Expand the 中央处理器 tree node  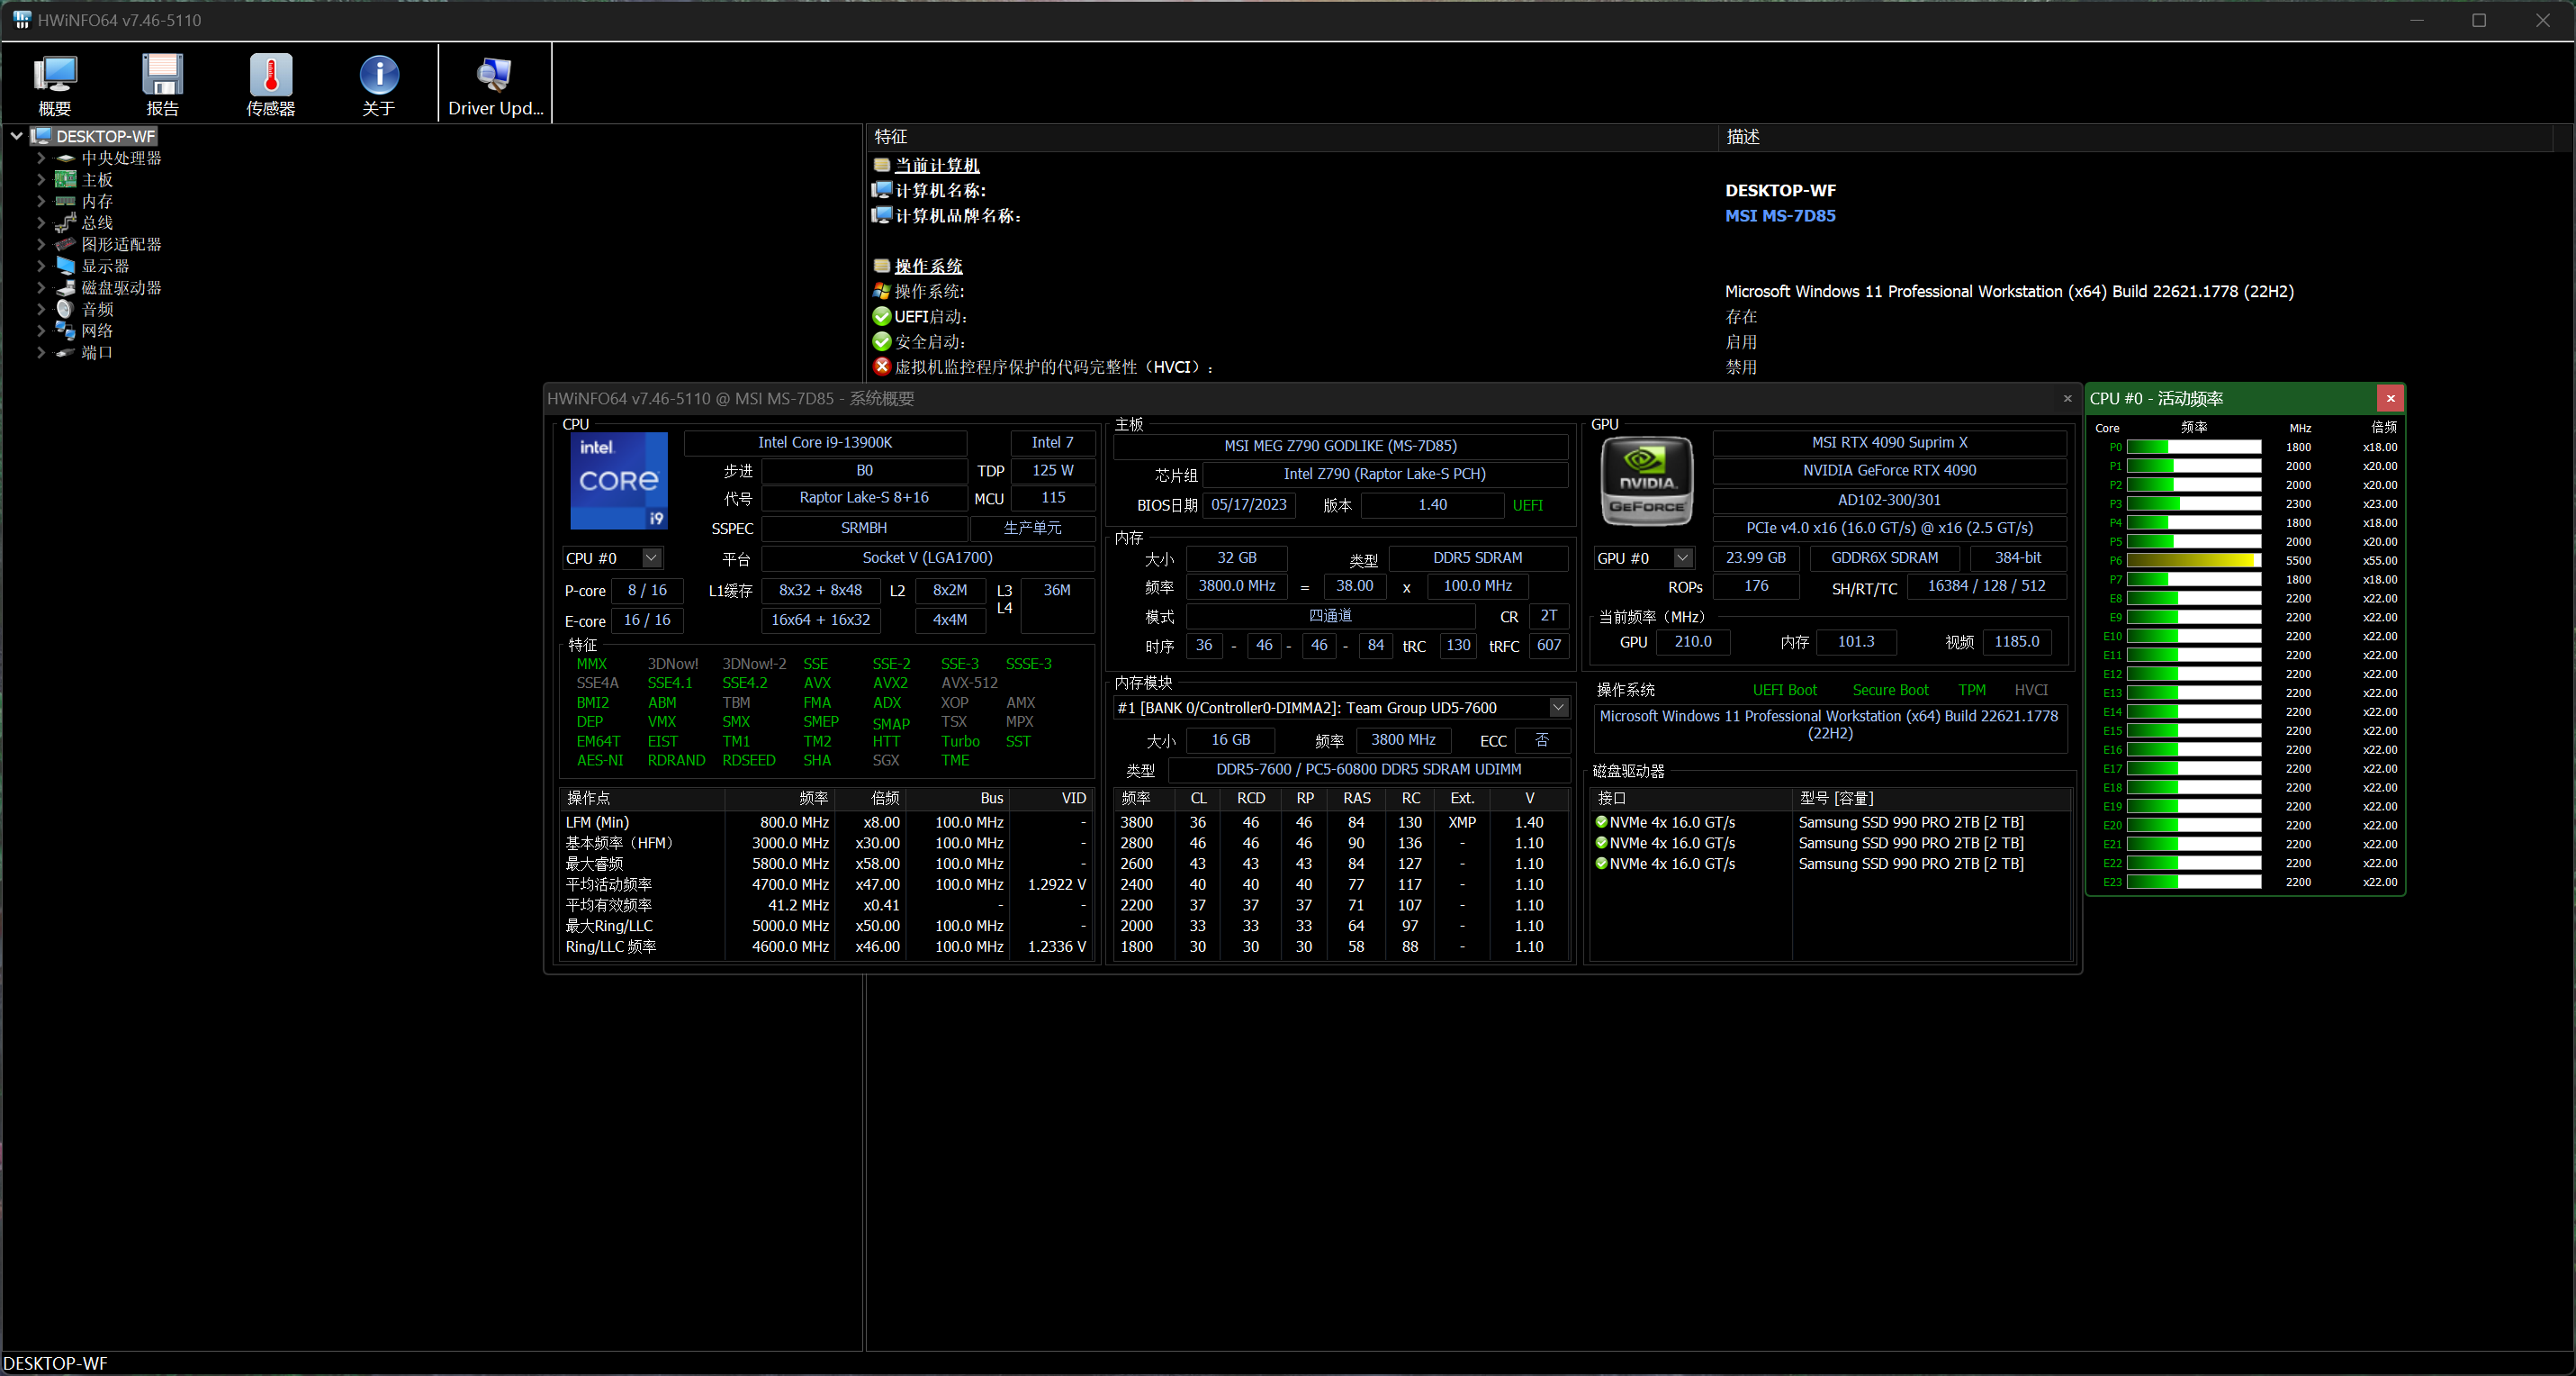point(41,158)
